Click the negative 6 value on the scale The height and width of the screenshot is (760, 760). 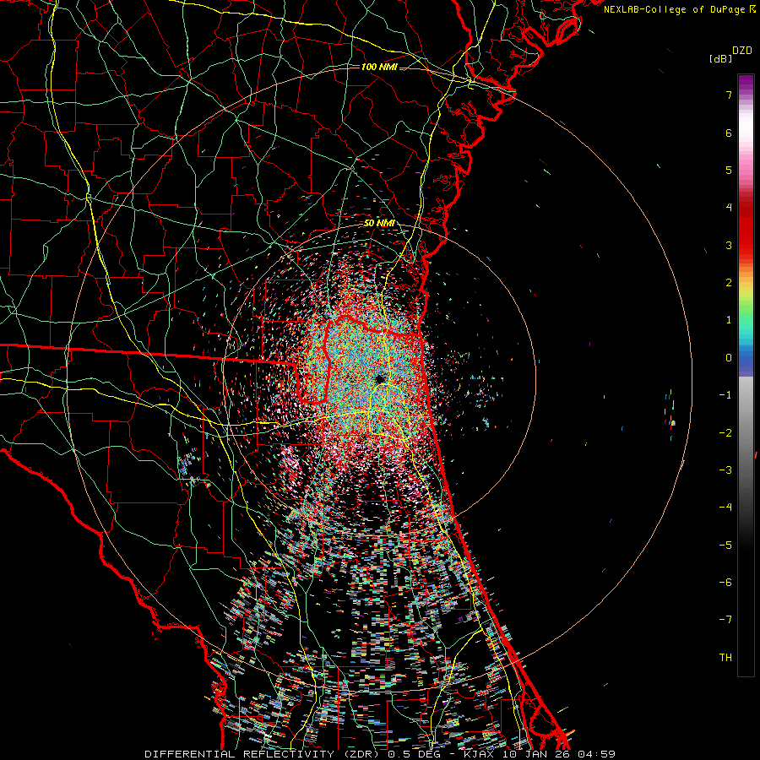[725, 582]
